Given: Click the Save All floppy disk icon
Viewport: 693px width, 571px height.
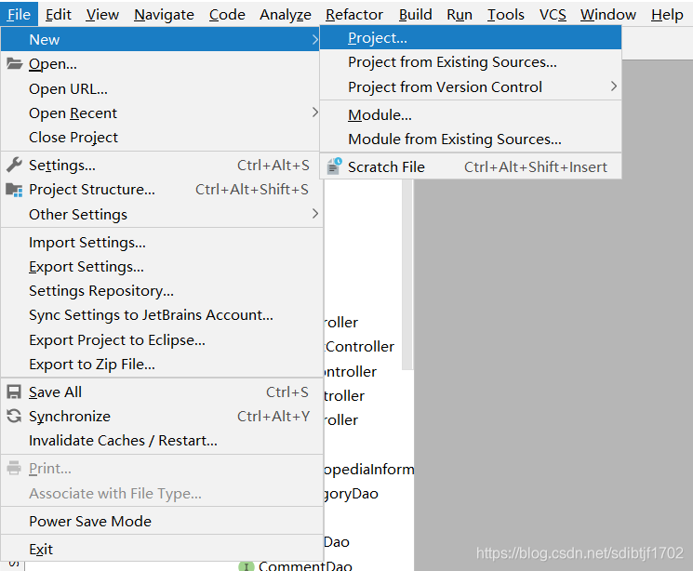Looking at the screenshot, I should click(14, 392).
